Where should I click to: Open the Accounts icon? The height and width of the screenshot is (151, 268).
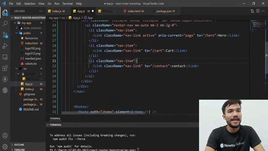(x=5, y=135)
